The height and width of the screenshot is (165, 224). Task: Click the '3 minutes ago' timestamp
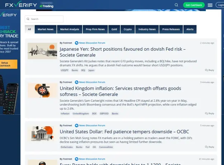[x=207, y=82]
